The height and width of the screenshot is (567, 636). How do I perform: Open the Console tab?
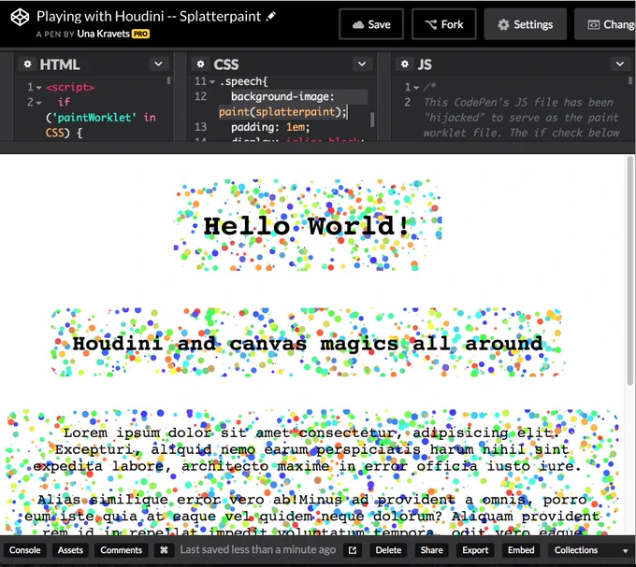pos(24,550)
